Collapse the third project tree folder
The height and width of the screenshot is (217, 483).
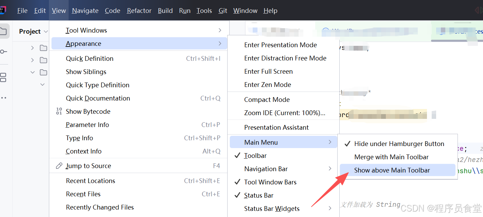[33, 72]
